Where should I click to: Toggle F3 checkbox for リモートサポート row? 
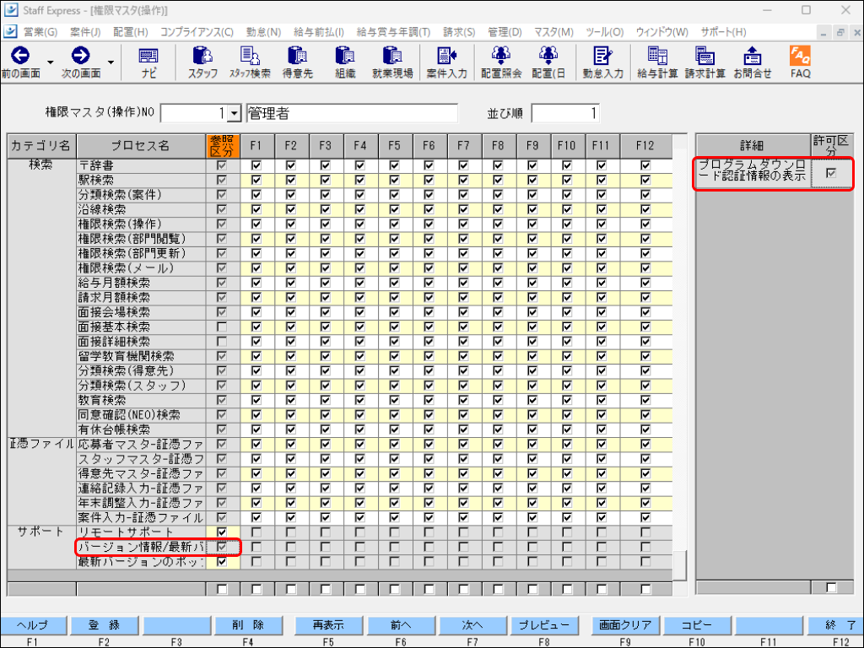[x=325, y=532]
